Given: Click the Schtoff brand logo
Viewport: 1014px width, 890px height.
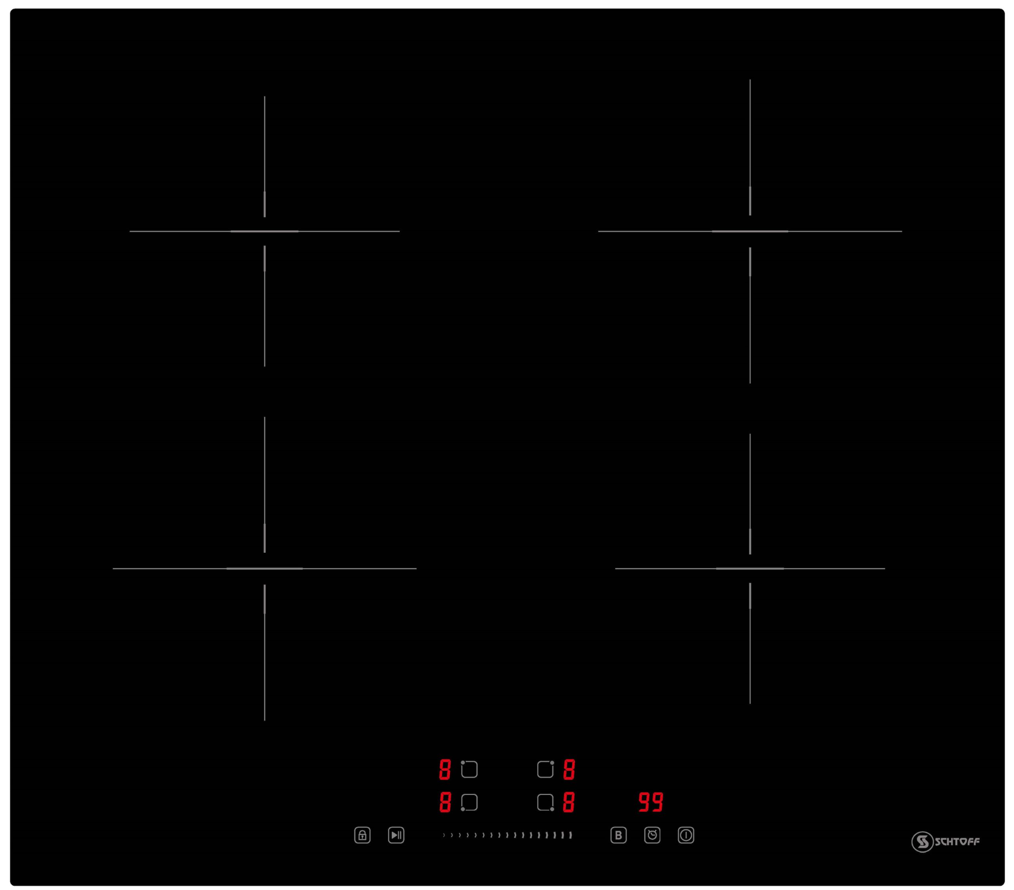Looking at the screenshot, I should [x=945, y=841].
